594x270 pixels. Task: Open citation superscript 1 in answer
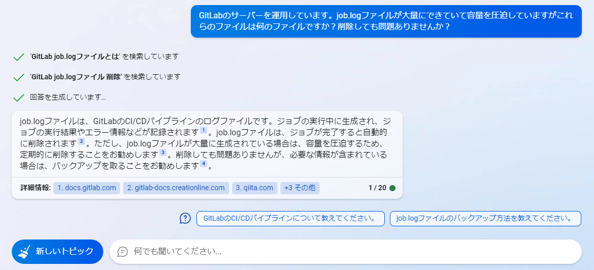pyautogui.click(x=204, y=131)
